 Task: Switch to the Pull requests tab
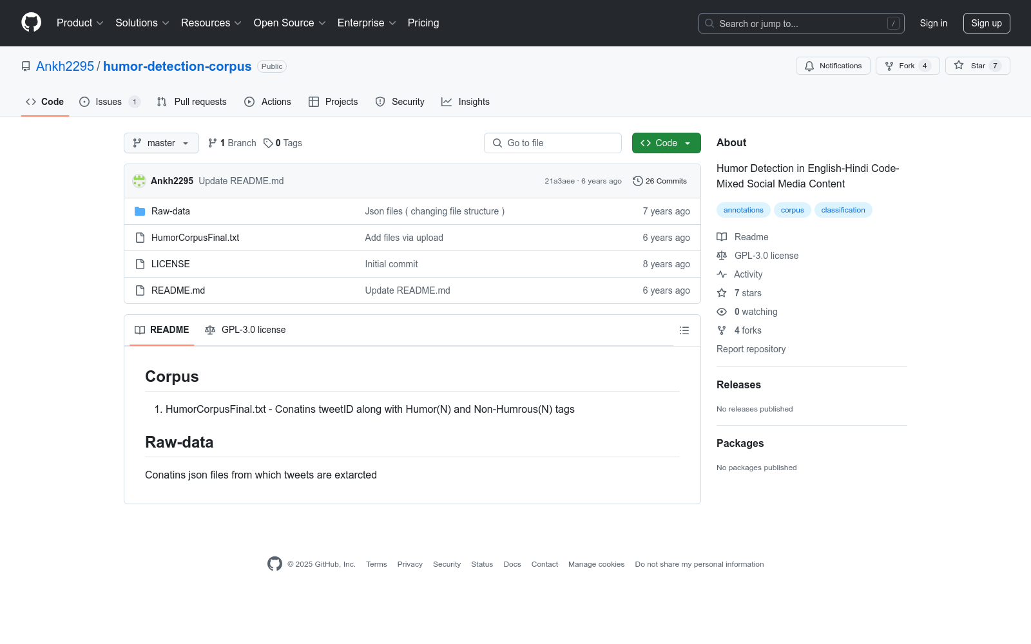(191, 102)
